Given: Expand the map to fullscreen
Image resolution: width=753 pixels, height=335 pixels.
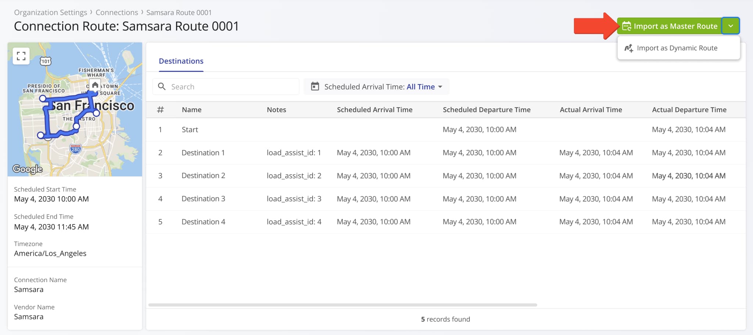Looking at the screenshot, I should coord(21,55).
